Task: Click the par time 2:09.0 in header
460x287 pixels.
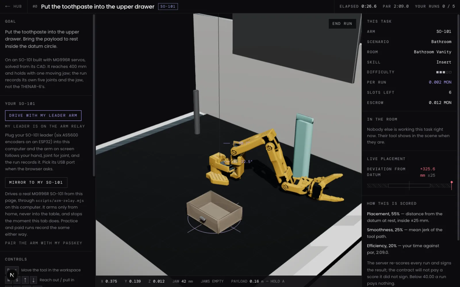Action: click(401, 6)
